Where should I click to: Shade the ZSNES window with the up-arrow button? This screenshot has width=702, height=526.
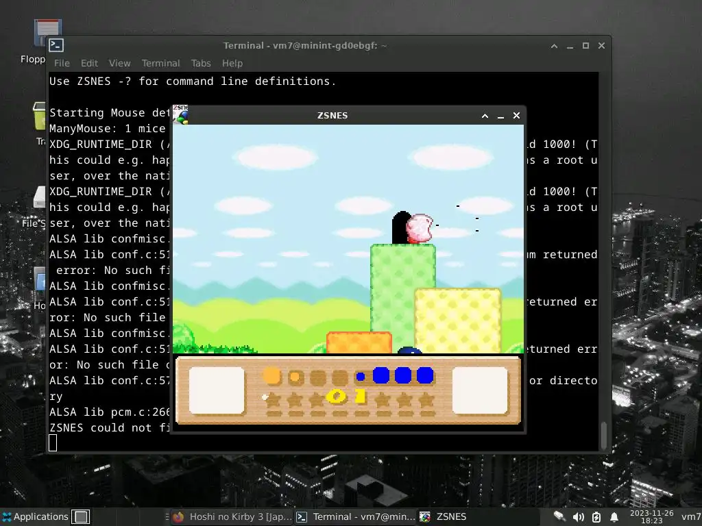tap(485, 116)
